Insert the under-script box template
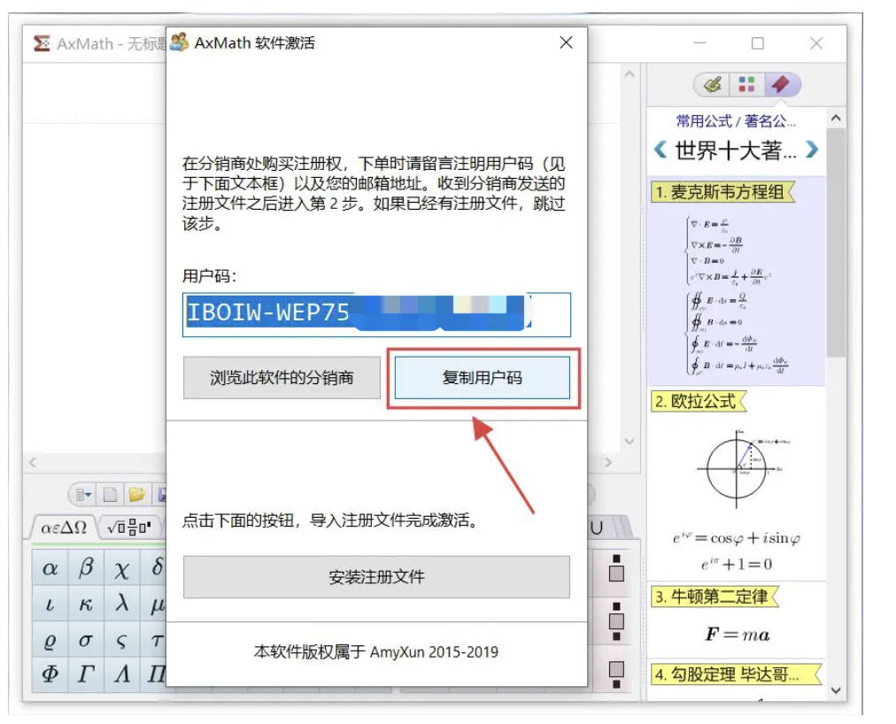Screen dimensions: 896x724 click(x=616, y=674)
